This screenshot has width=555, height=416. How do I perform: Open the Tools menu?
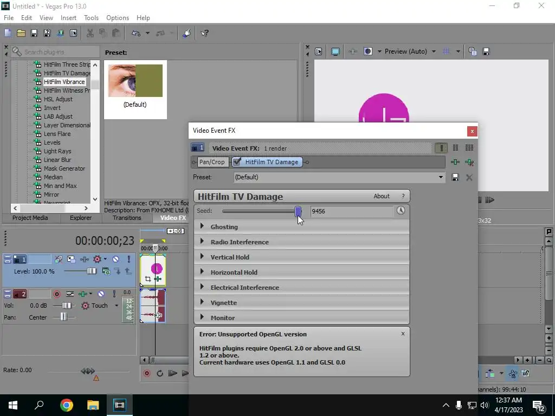[91, 18]
